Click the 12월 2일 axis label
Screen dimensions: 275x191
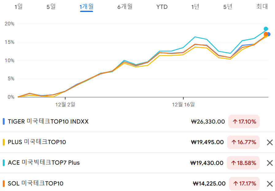[65, 105]
